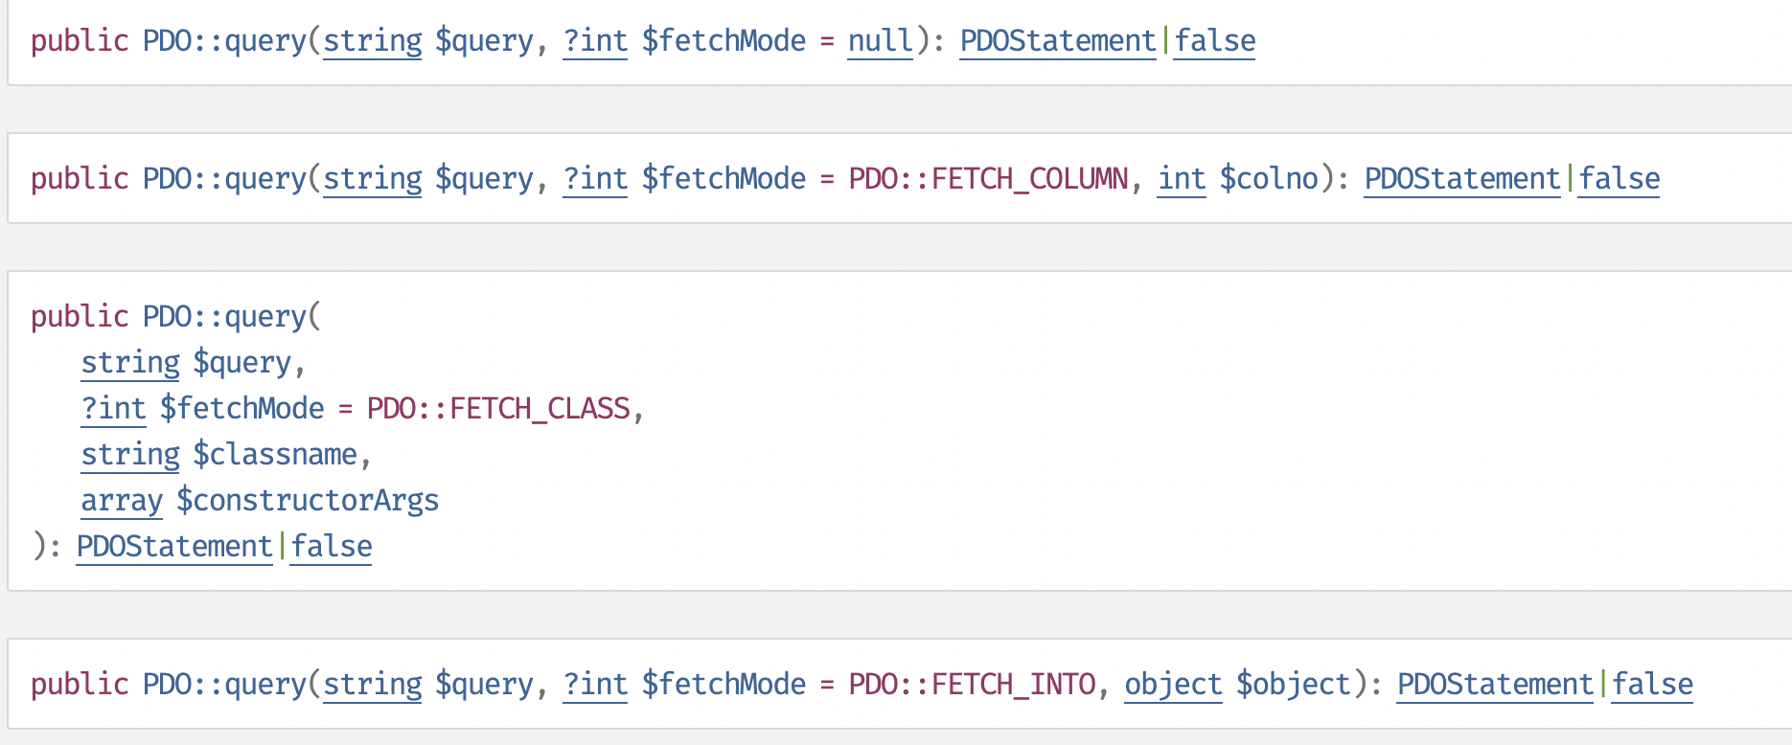Screen dimensions: 1792x745
Task: Open PDOStatement link in FETCH_COLUMN signature
Action: click(x=1461, y=179)
